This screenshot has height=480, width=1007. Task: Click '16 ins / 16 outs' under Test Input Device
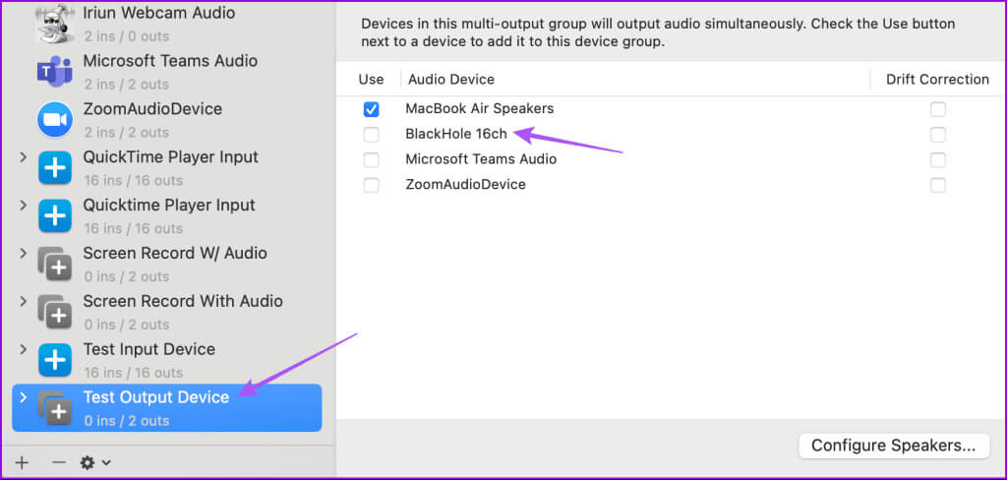pyautogui.click(x=133, y=373)
